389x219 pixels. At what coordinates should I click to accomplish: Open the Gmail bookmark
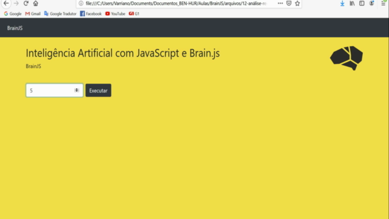coord(33,13)
